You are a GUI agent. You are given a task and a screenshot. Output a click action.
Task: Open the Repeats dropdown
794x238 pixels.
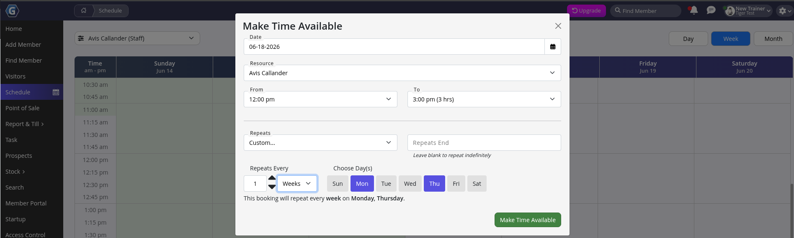coord(320,143)
